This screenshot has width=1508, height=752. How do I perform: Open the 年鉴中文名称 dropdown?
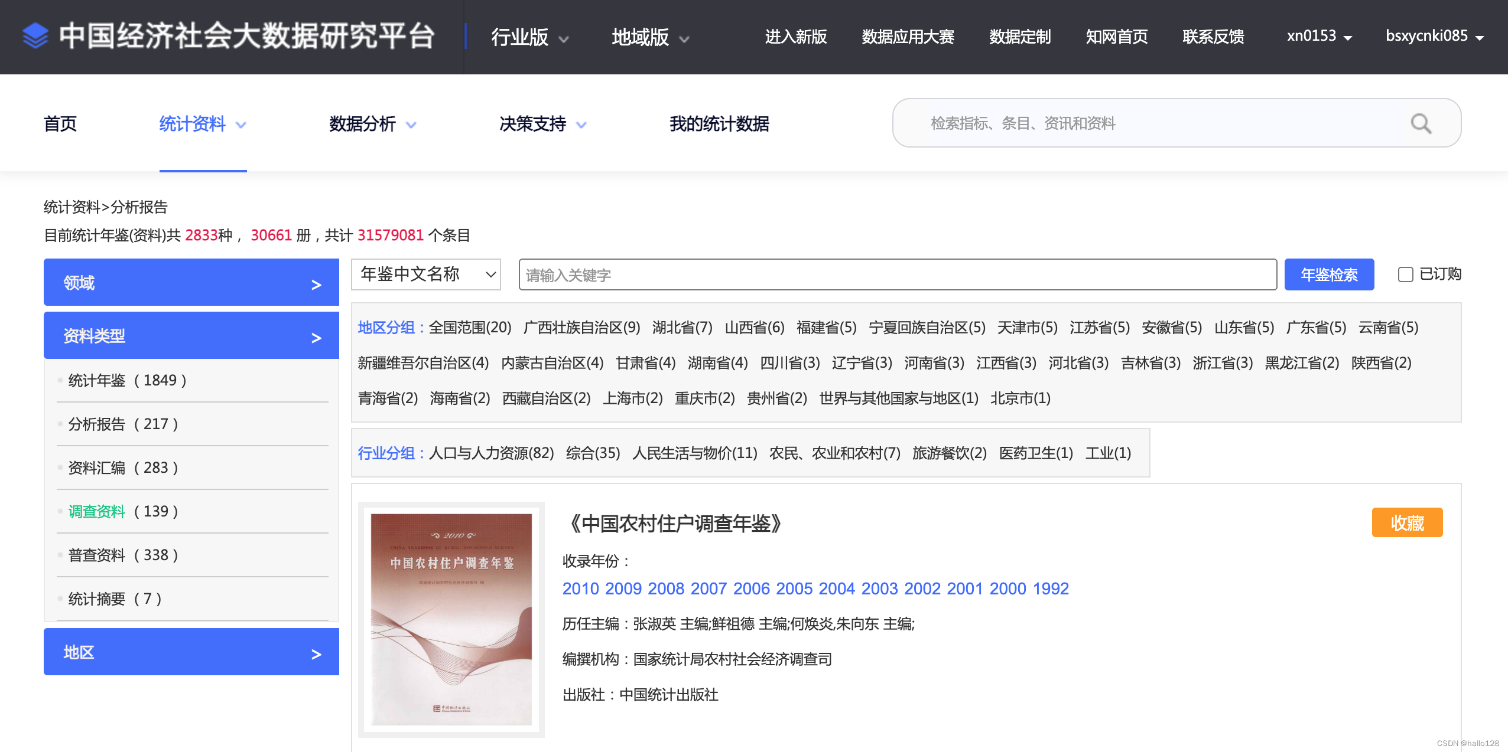click(x=426, y=274)
